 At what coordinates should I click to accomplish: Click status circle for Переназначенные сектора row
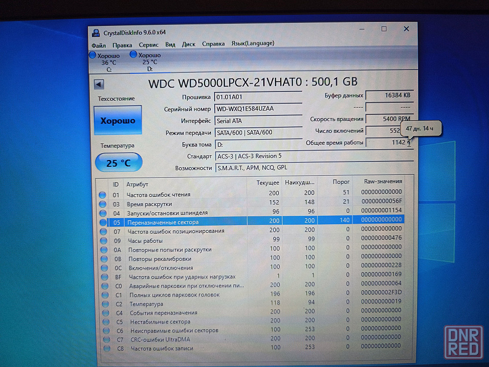(103, 223)
